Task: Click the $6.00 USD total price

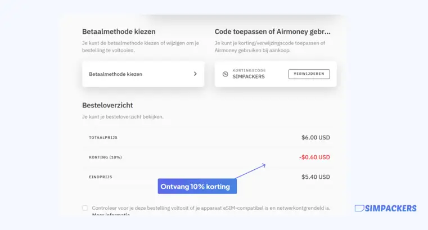Action: [316, 138]
